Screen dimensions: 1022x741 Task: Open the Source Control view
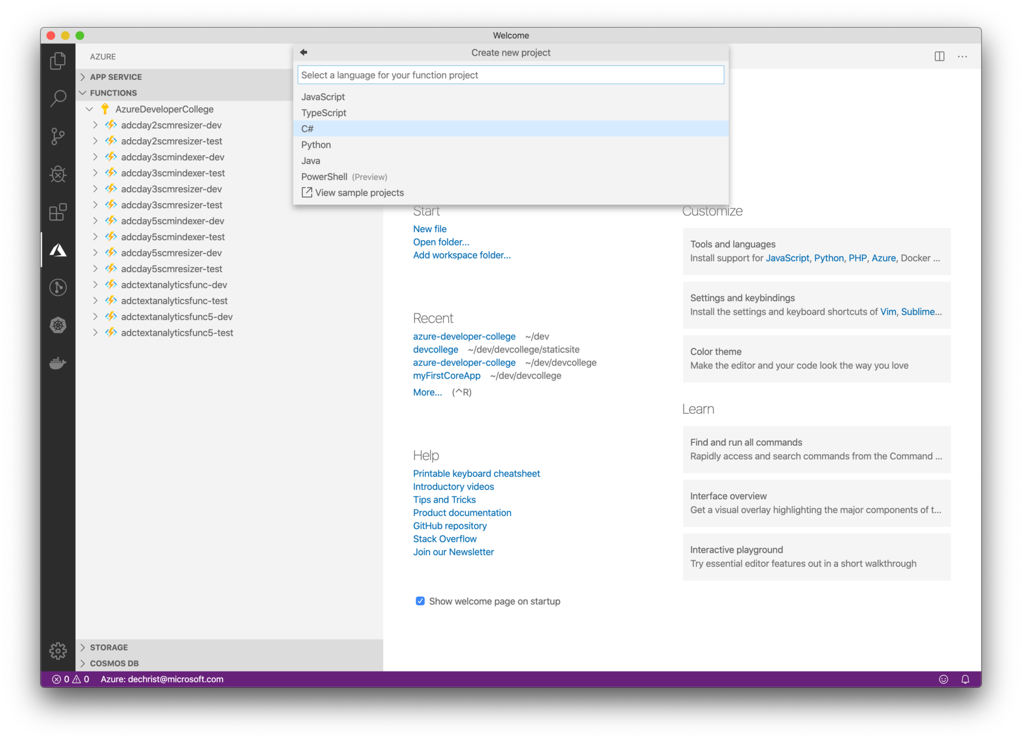pos(57,137)
